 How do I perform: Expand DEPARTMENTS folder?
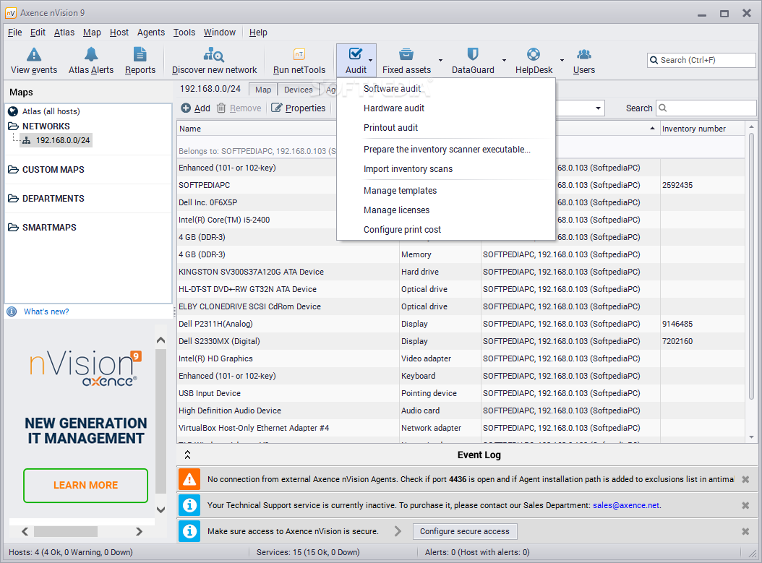(x=13, y=199)
